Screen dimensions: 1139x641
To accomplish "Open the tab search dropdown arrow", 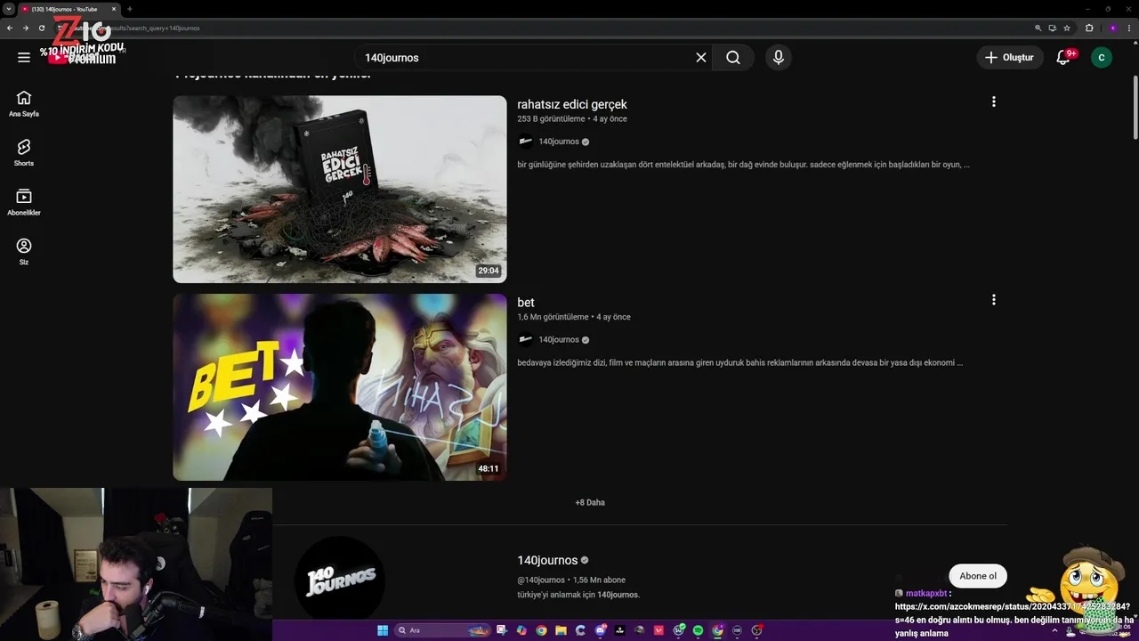I will 9,9.
